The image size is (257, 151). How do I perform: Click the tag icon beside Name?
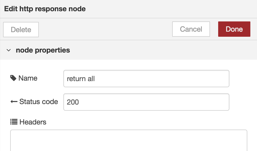[x=13, y=78]
